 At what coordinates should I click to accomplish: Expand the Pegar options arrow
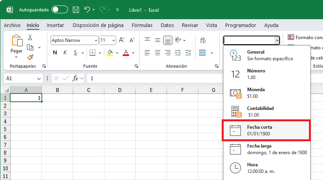(x=16, y=57)
